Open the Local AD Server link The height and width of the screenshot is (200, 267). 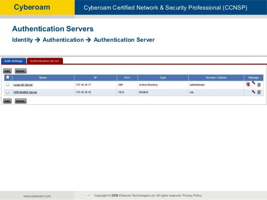point(23,85)
